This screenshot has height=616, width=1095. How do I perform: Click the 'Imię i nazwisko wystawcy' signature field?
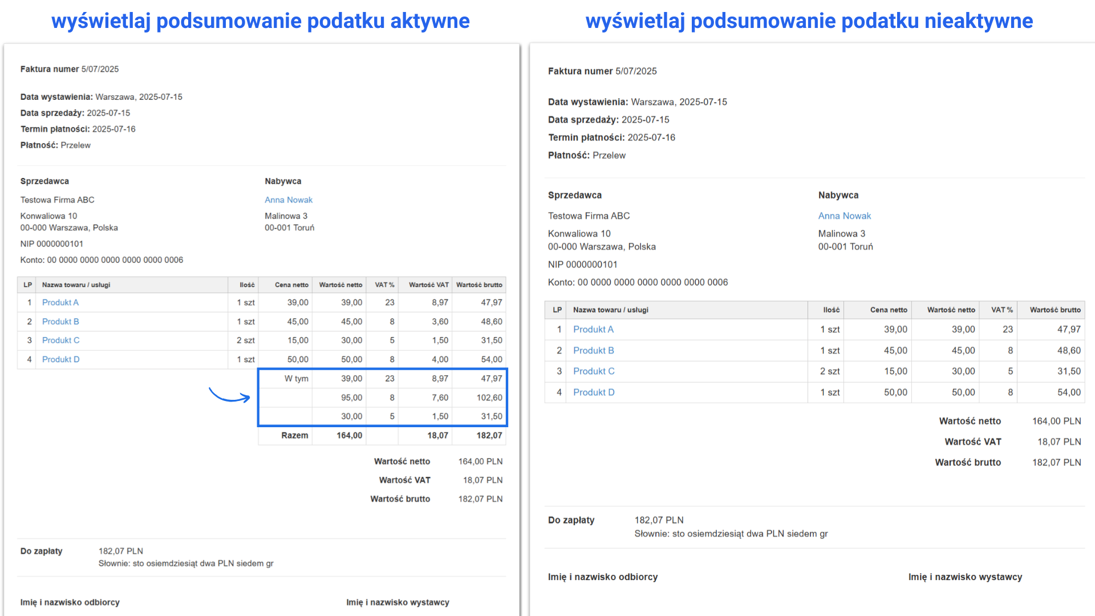pyautogui.click(x=398, y=602)
